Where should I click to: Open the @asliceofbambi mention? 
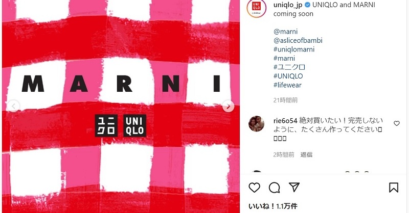pyautogui.click(x=298, y=40)
